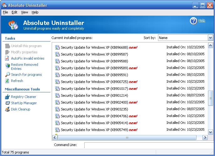The height and width of the screenshot is (156, 215).
Task: Click horizontal scrollbar right arrow
Action: pyautogui.click(x=205, y=138)
